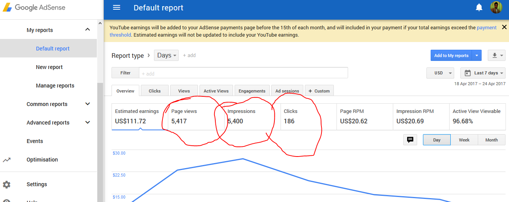
Task: Click the Report type label
Action: (128, 56)
